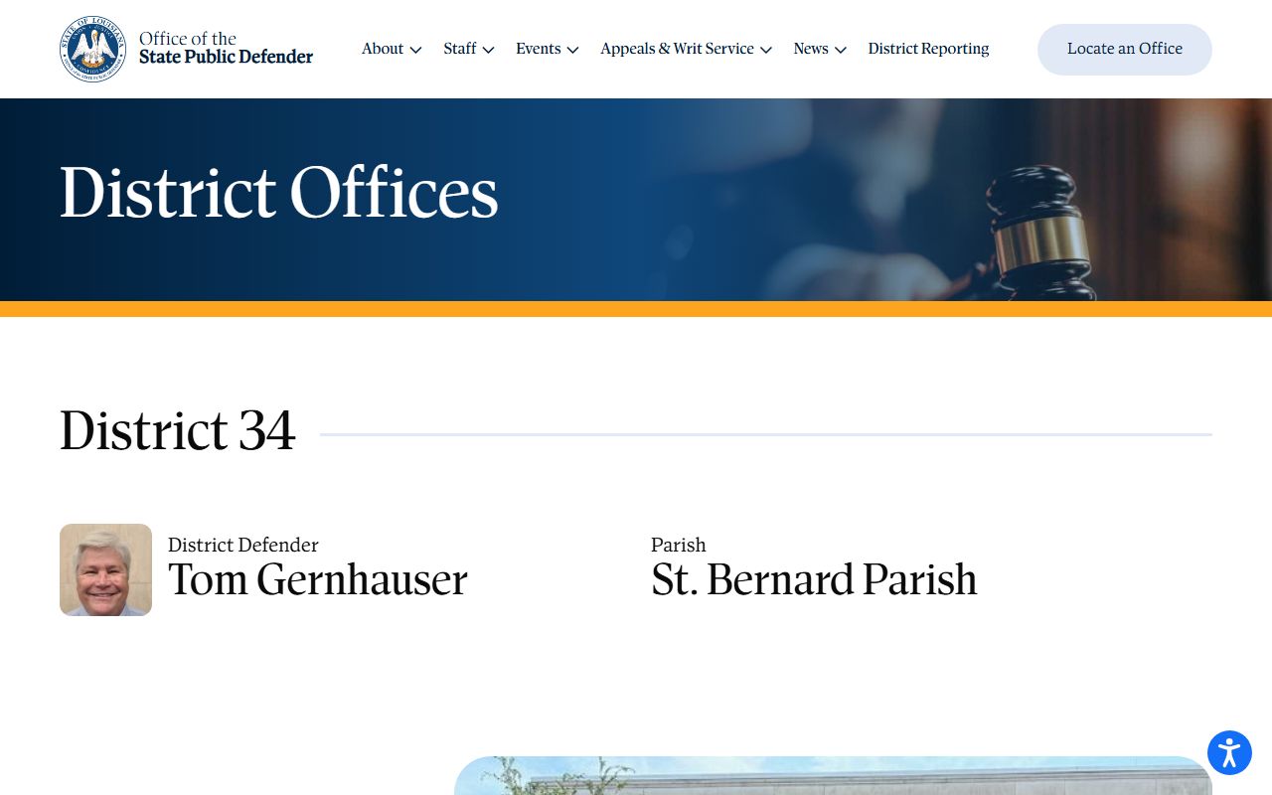The height and width of the screenshot is (795, 1272).
Task: Open the accessibility options widget
Action: (x=1229, y=752)
